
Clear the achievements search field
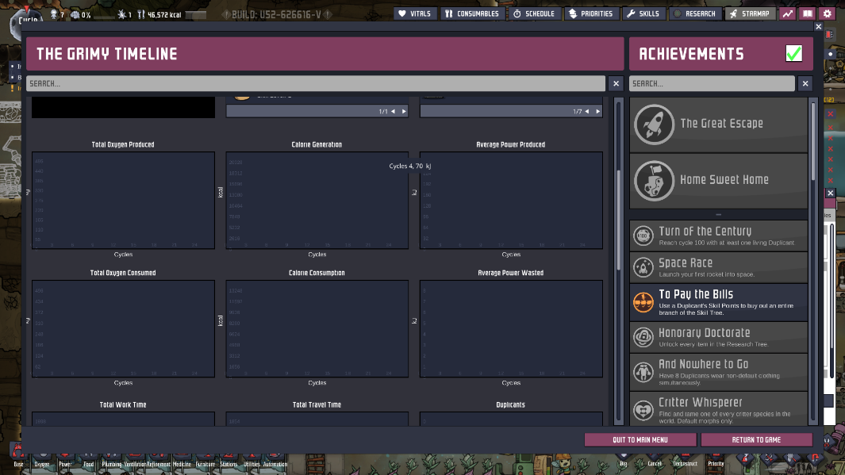pyautogui.click(x=805, y=83)
